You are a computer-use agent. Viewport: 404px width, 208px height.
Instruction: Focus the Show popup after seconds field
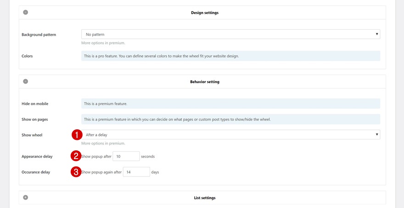126,156
